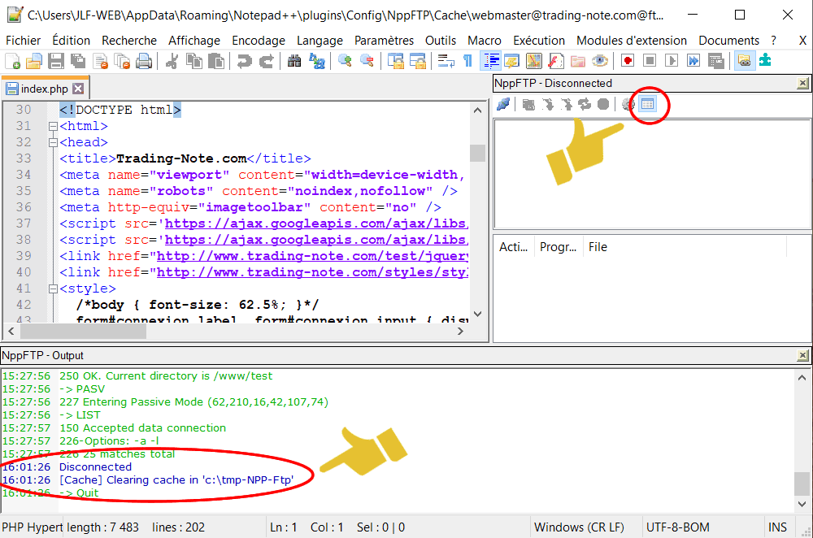
Task: Collapse the html tag fold
Action: 52,126
